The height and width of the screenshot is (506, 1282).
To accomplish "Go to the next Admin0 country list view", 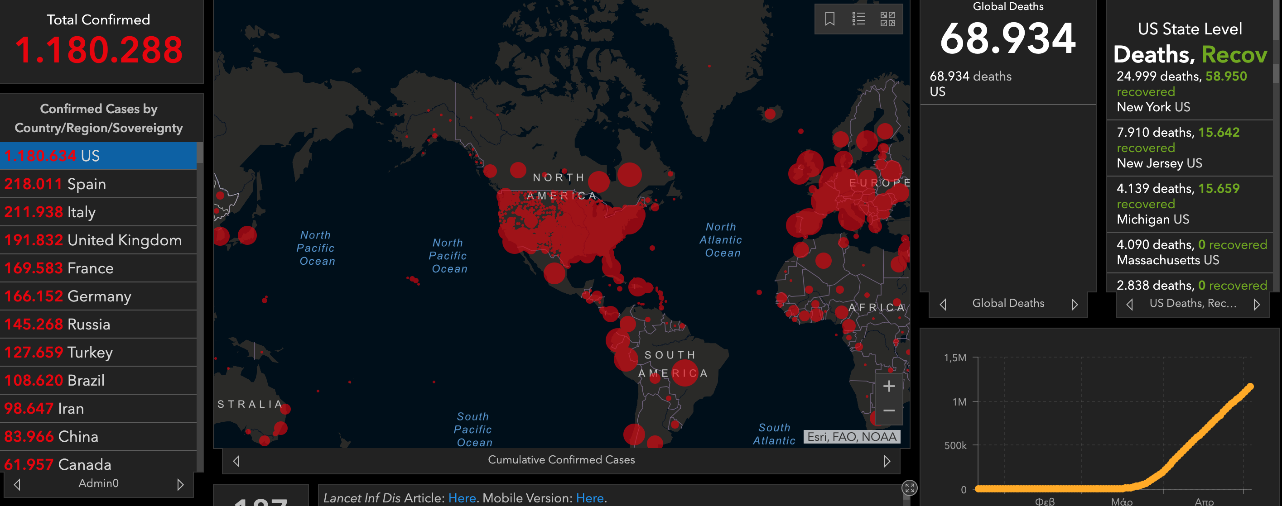I will 180,484.
